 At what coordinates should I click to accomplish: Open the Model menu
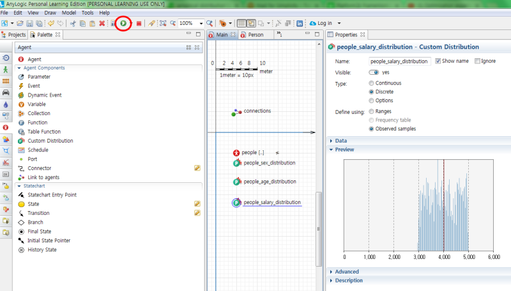click(x=69, y=13)
